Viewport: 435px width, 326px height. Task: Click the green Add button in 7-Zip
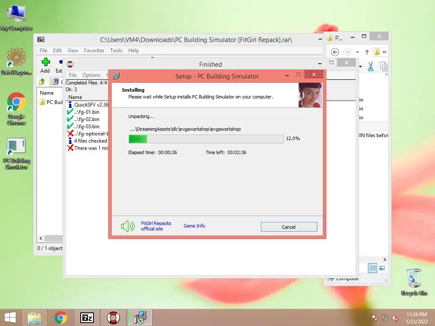coord(45,65)
